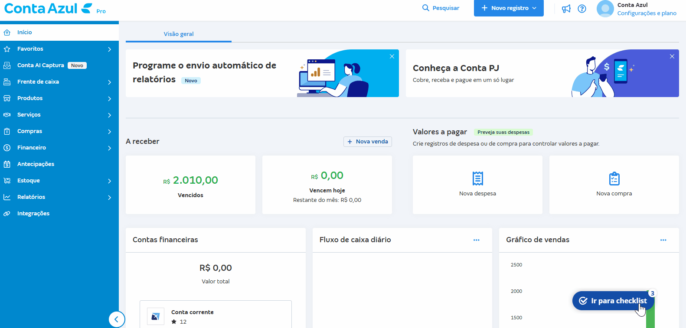The width and height of the screenshot is (686, 328).
Task: Click the Nova despesa label
Action: (x=477, y=194)
